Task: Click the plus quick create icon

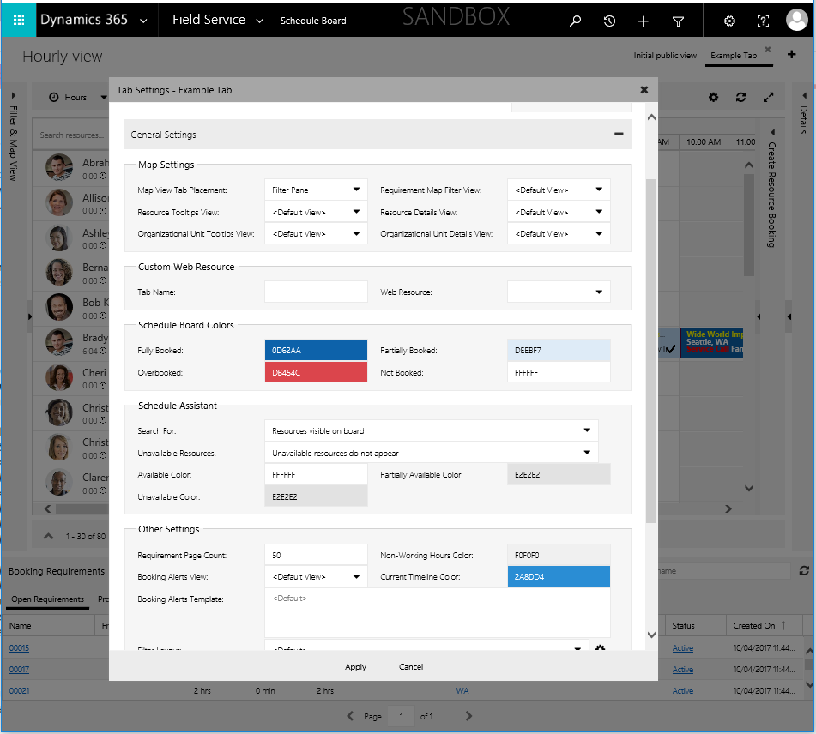Action: pyautogui.click(x=644, y=21)
